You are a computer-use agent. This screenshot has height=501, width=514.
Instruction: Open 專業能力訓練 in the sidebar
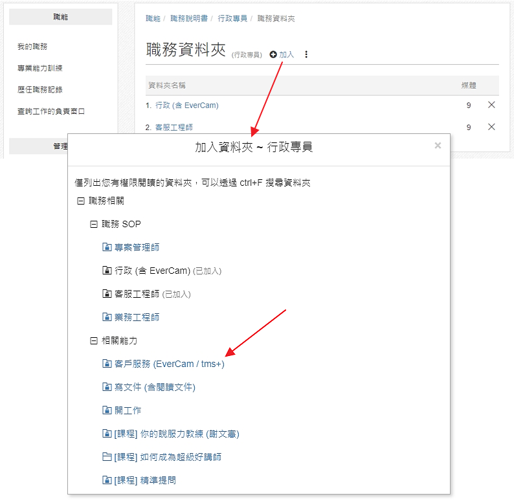40,68
